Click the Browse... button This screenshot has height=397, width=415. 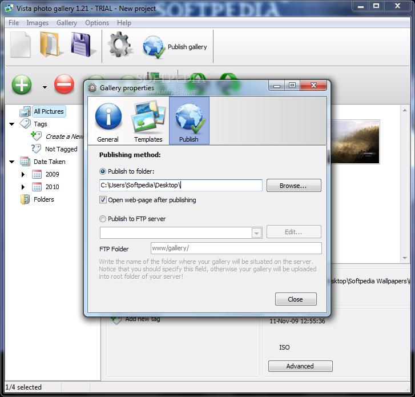[293, 186]
